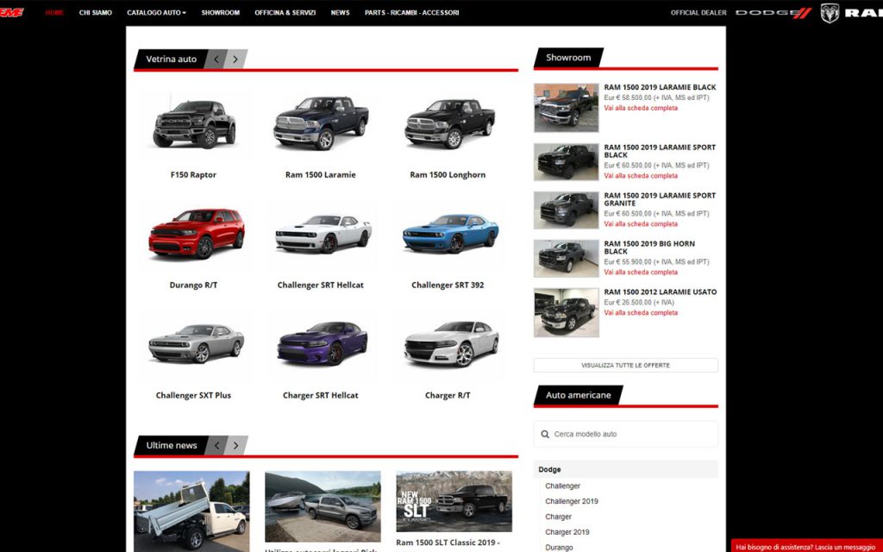The image size is (883, 552).
Task: Select the Dodge category heading
Action: 626,469
